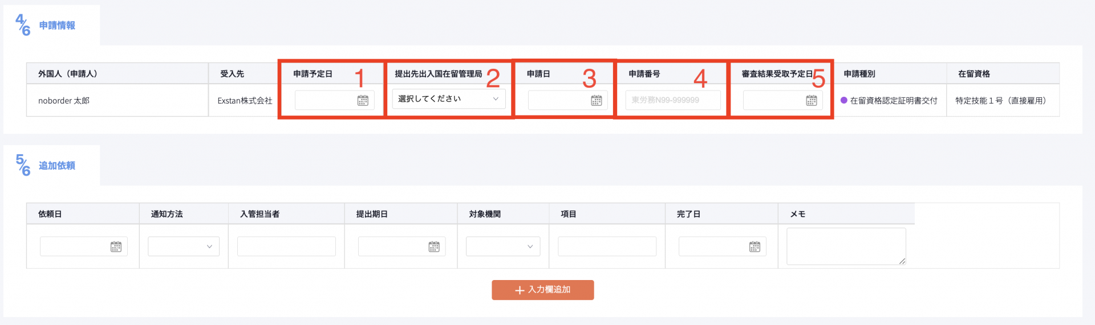The width and height of the screenshot is (1095, 325).
Task: Click into the 申請番号 input field
Action: point(672,100)
